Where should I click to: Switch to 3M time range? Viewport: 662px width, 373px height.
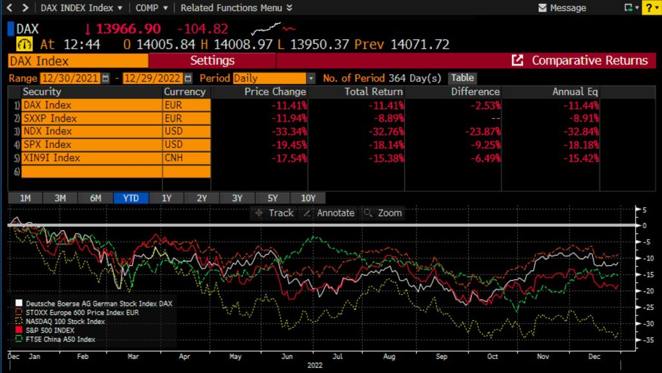coord(60,198)
